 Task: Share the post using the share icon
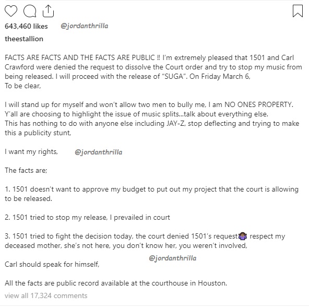tap(48, 11)
